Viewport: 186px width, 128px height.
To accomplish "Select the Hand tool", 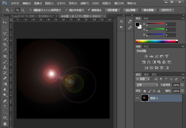I will [5, 123].
